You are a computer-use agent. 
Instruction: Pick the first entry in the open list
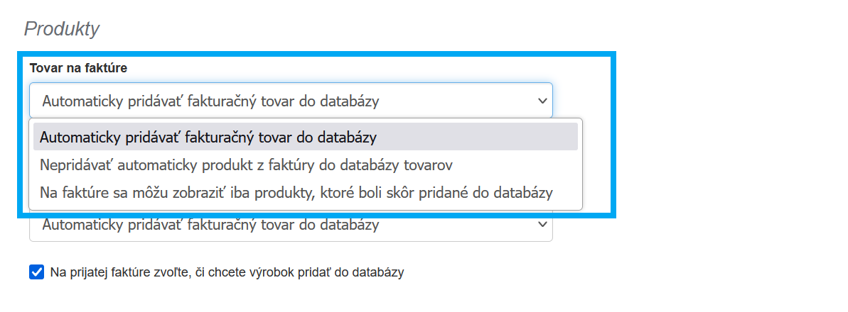pyautogui.click(x=208, y=136)
